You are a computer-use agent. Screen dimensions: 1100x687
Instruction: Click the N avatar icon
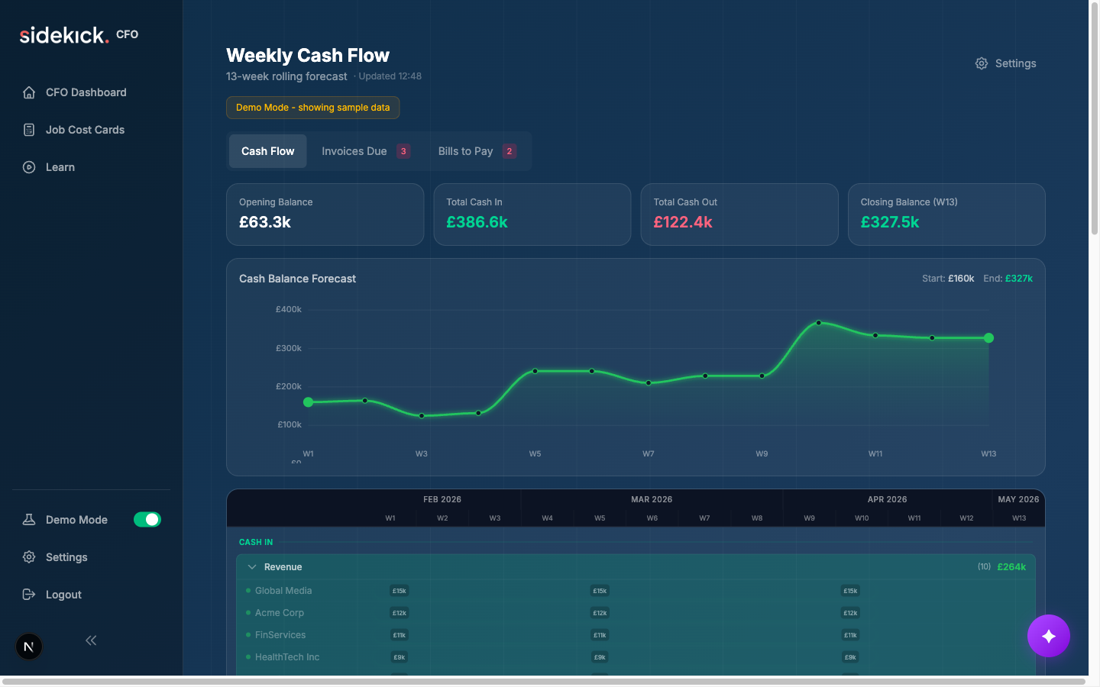pyautogui.click(x=28, y=647)
